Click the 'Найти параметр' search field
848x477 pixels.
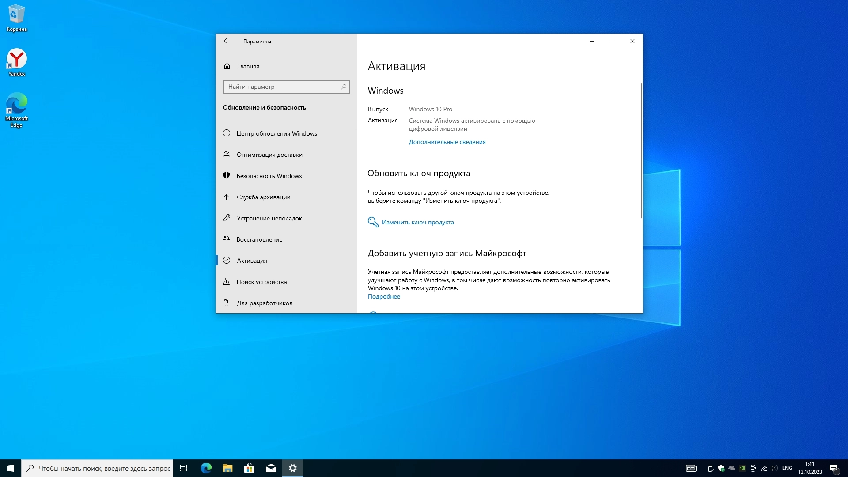click(x=283, y=87)
